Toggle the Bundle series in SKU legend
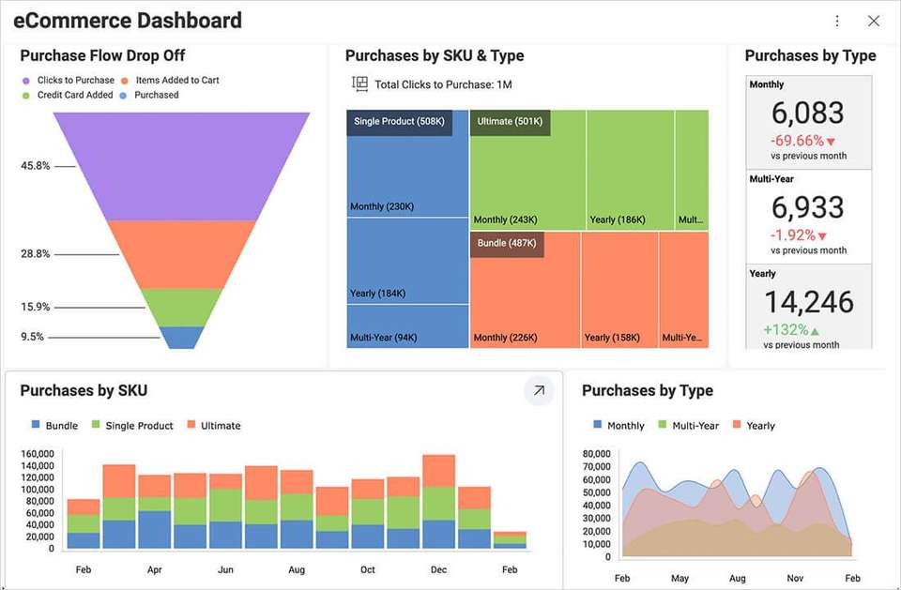 point(54,426)
